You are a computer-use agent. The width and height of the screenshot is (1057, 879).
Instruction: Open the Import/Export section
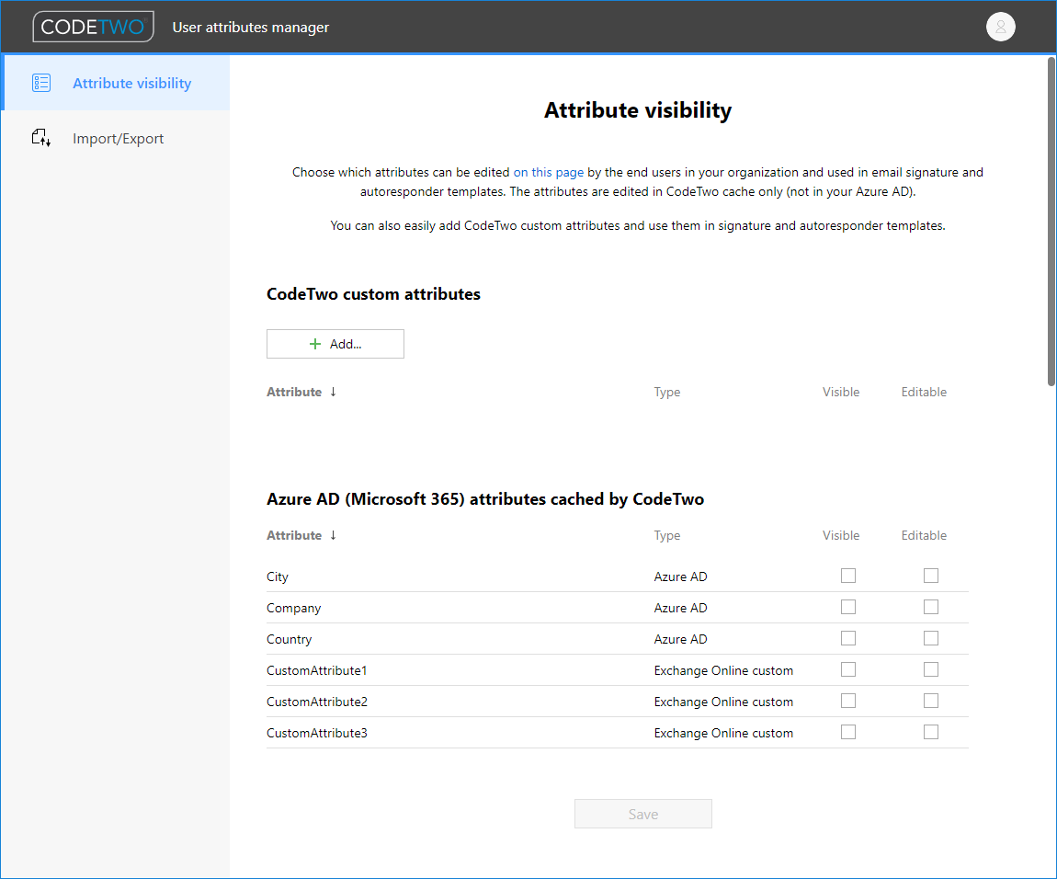click(x=115, y=138)
